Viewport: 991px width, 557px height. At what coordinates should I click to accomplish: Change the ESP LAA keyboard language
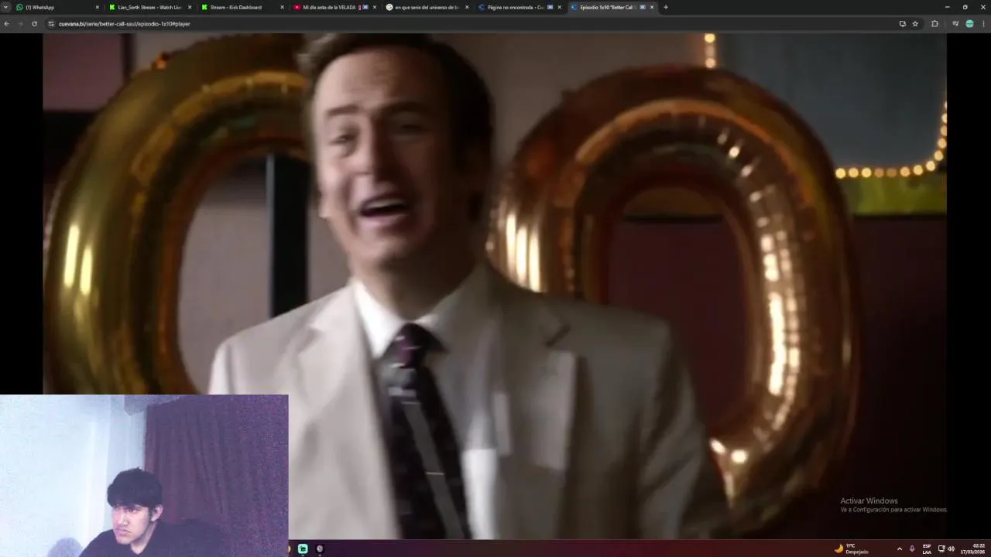coord(927,548)
